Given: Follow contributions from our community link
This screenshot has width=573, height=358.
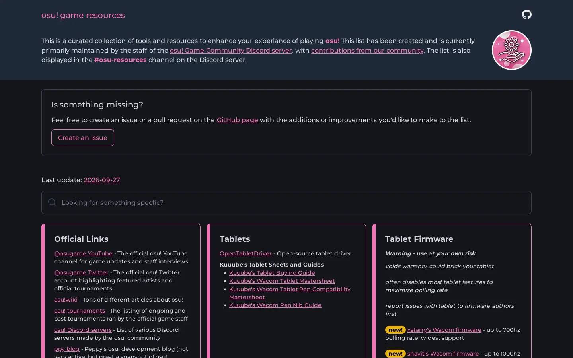Looking at the screenshot, I should [x=367, y=51].
